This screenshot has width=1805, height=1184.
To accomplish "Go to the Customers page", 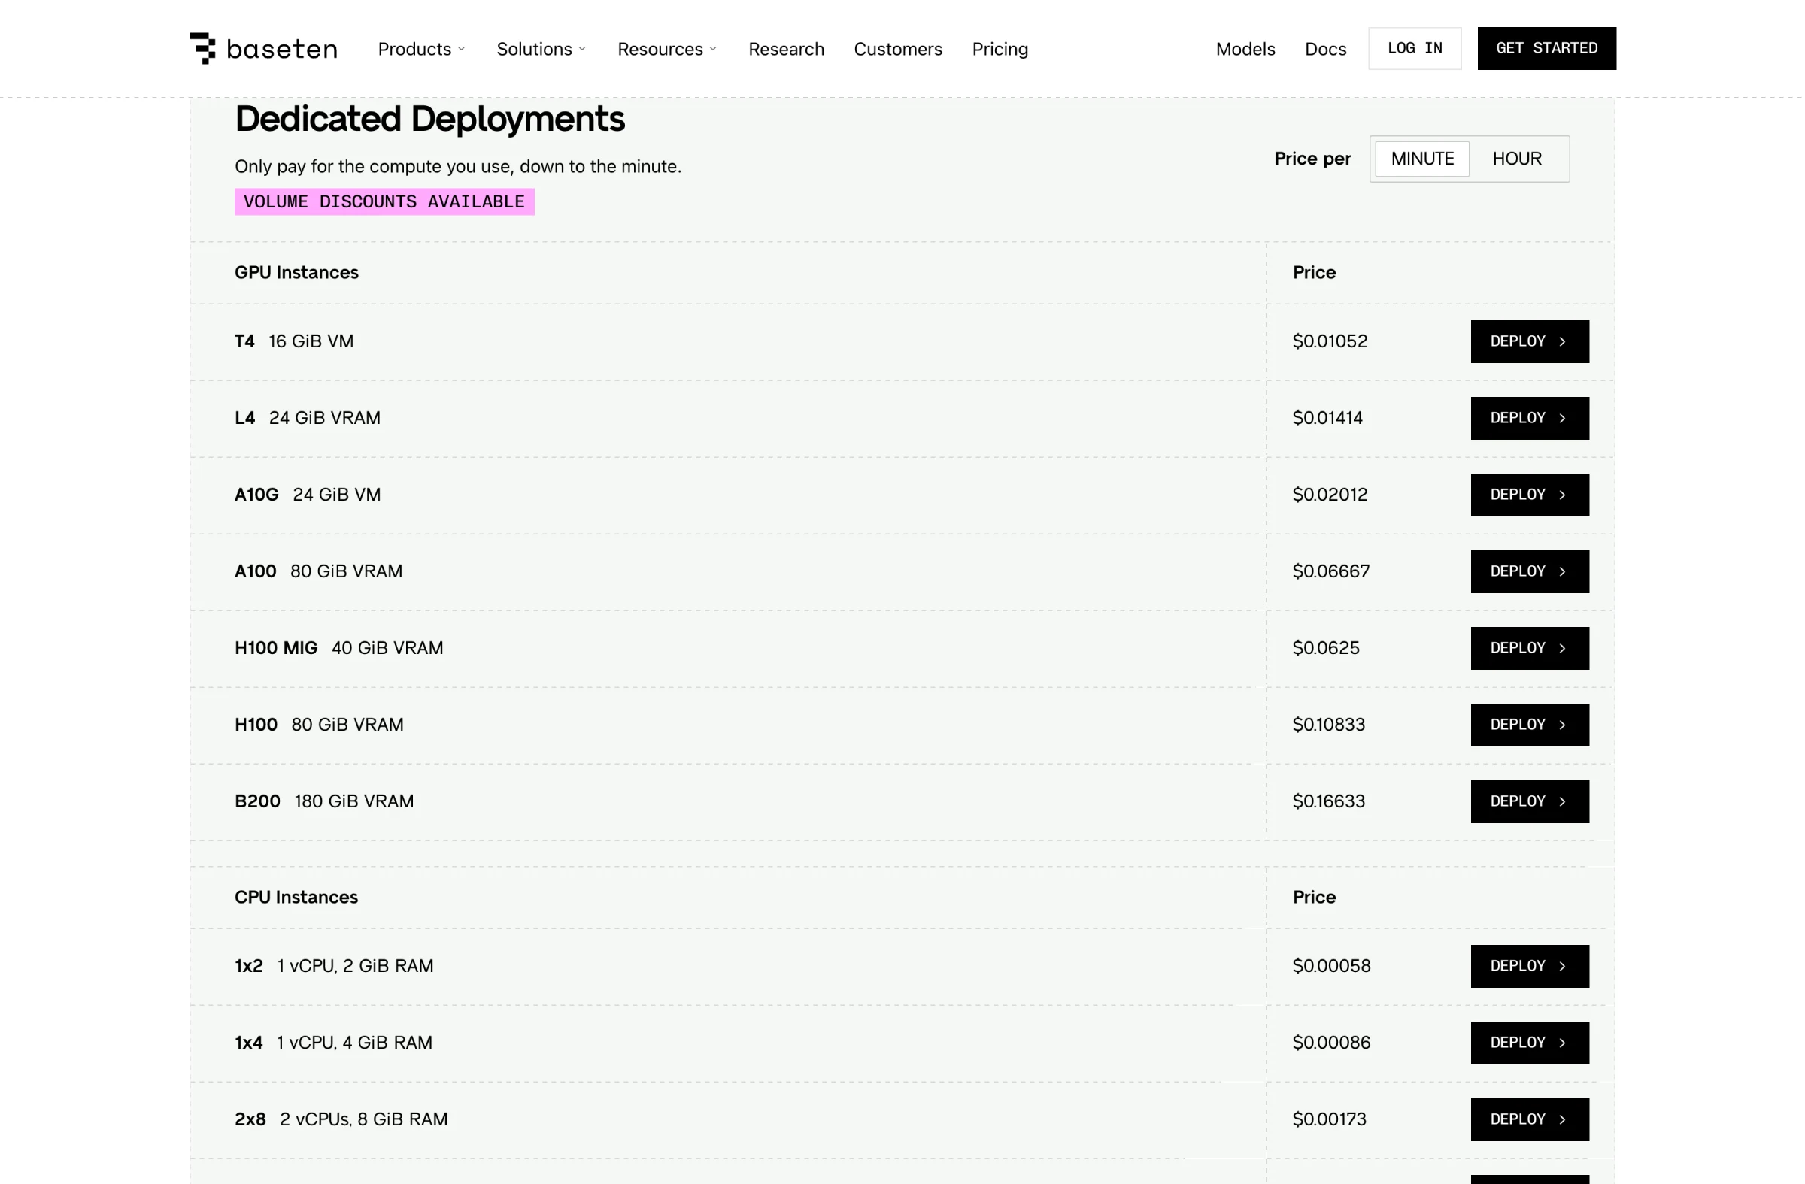I will click(x=898, y=50).
